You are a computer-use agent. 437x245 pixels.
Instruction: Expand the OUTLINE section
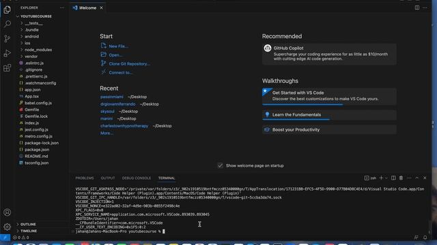coord(28,224)
